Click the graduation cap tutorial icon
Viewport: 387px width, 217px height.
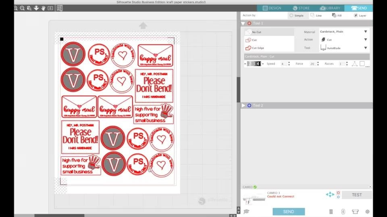click(246, 211)
